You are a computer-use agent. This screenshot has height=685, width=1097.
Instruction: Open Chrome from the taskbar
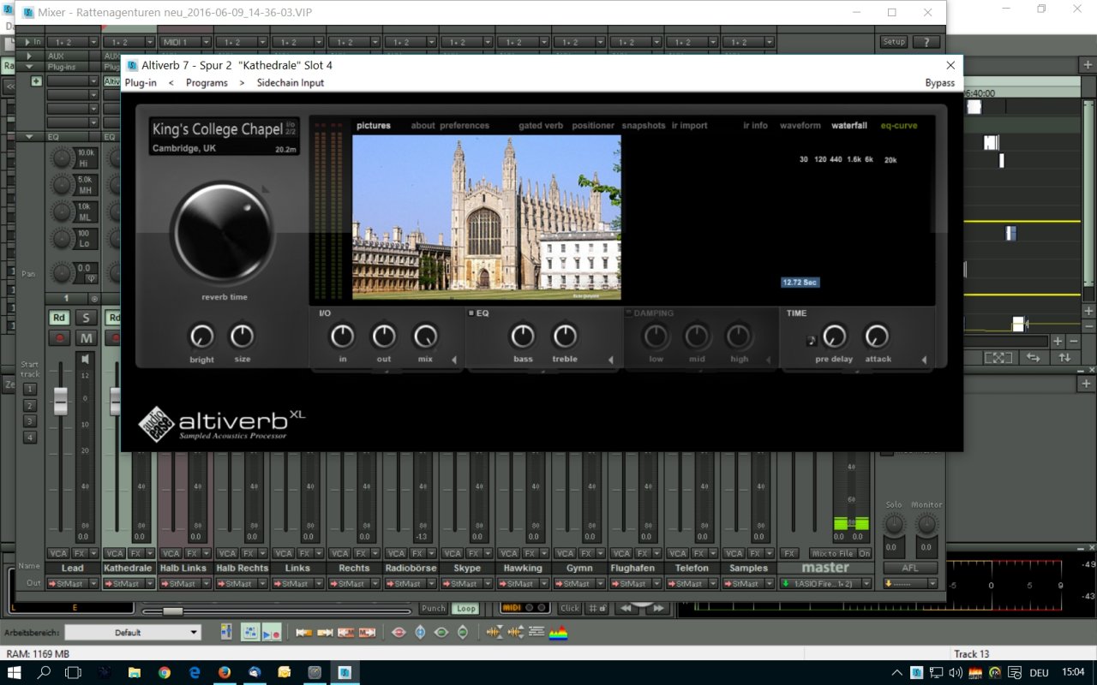pos(164,672)
